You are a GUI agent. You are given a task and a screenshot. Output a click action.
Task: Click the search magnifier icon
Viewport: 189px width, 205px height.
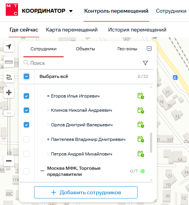tap(26, 63)
